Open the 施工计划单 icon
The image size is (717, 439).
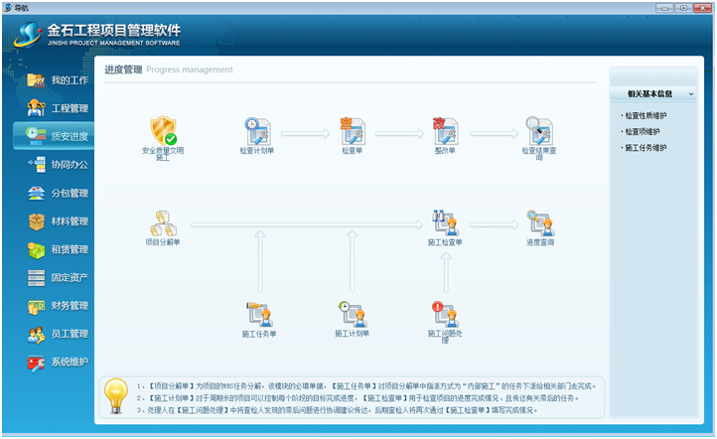pyautogui.click(x=353, y=315)
